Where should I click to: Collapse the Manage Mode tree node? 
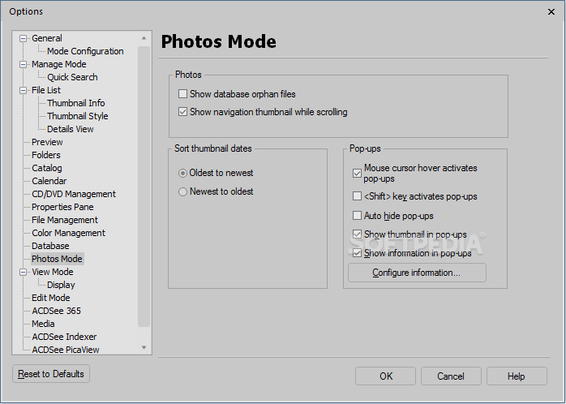23,64
